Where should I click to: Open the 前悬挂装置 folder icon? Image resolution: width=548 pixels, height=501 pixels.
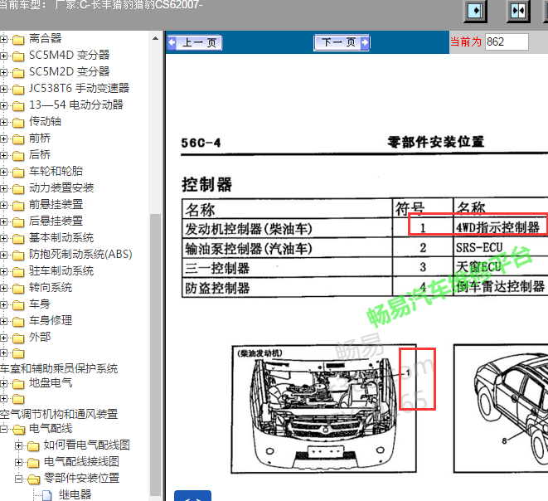point(18,206)
